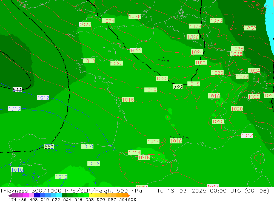Click the 474 legend value

click(13, 199)
